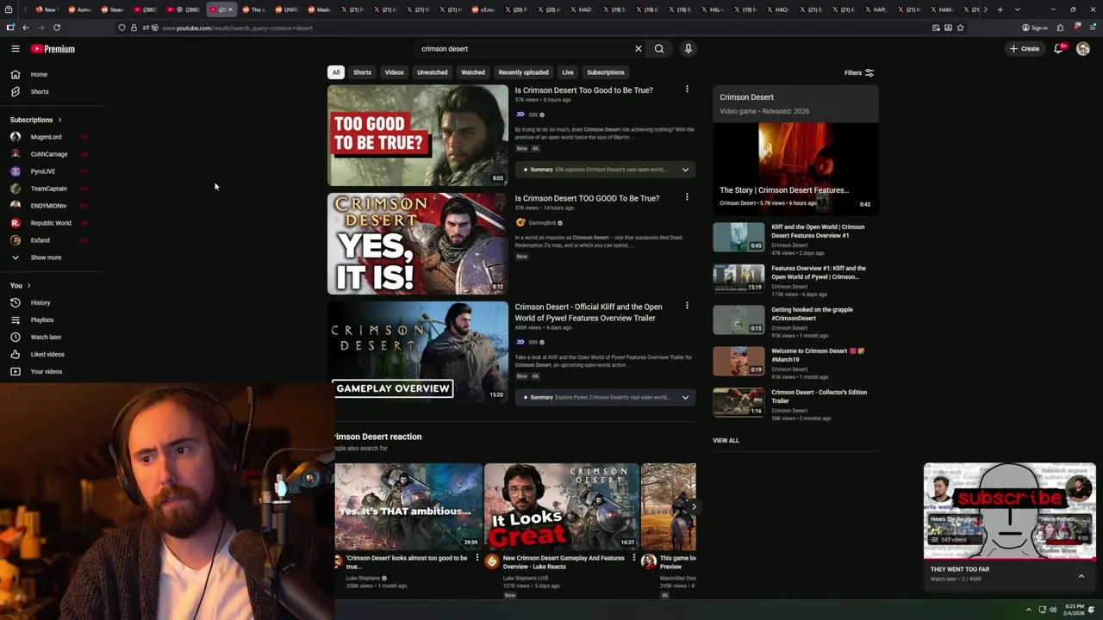Open the account avatar menu
1103x620 pixels.
(x=1083, y=49)
